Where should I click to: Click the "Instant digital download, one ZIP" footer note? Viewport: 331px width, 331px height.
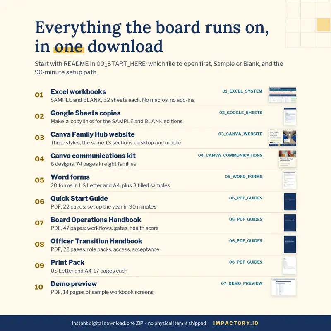108,323
